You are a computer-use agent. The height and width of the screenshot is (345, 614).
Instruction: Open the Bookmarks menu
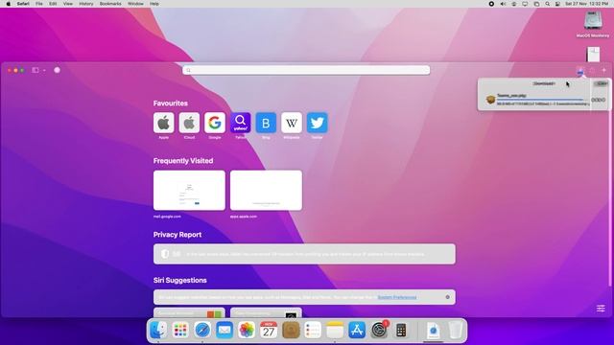pos(110,4)
